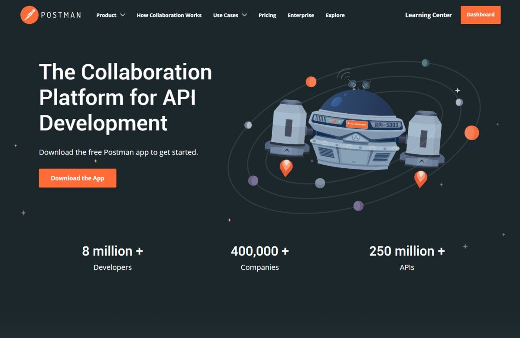Click the left rocket booster graphic

coord(287,128)
